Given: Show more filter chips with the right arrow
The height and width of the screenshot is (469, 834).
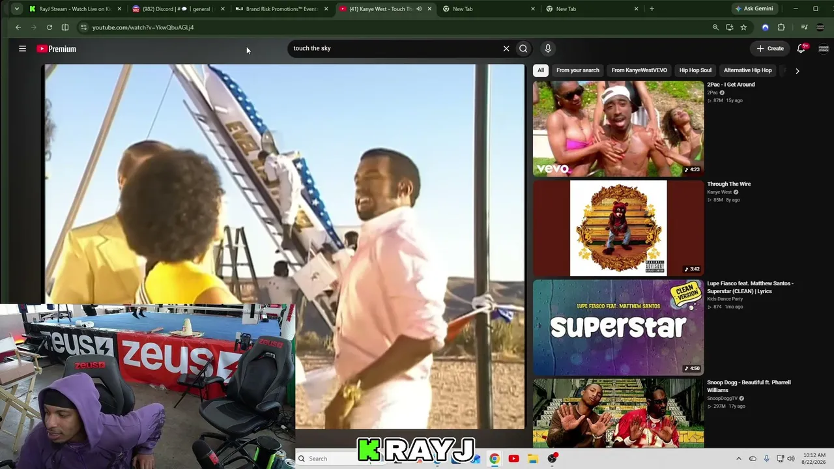Looking at the screenshot, I should click(x=797, y=70).
